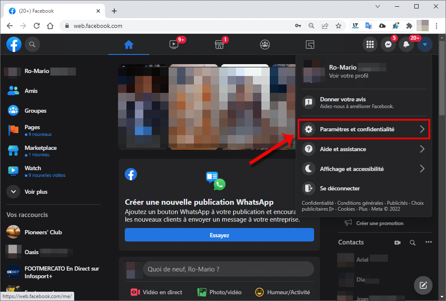Viewport: 446px width, 301px height.
Task: Click the Confidentialité footer link
Action: [x=317, y=203]
